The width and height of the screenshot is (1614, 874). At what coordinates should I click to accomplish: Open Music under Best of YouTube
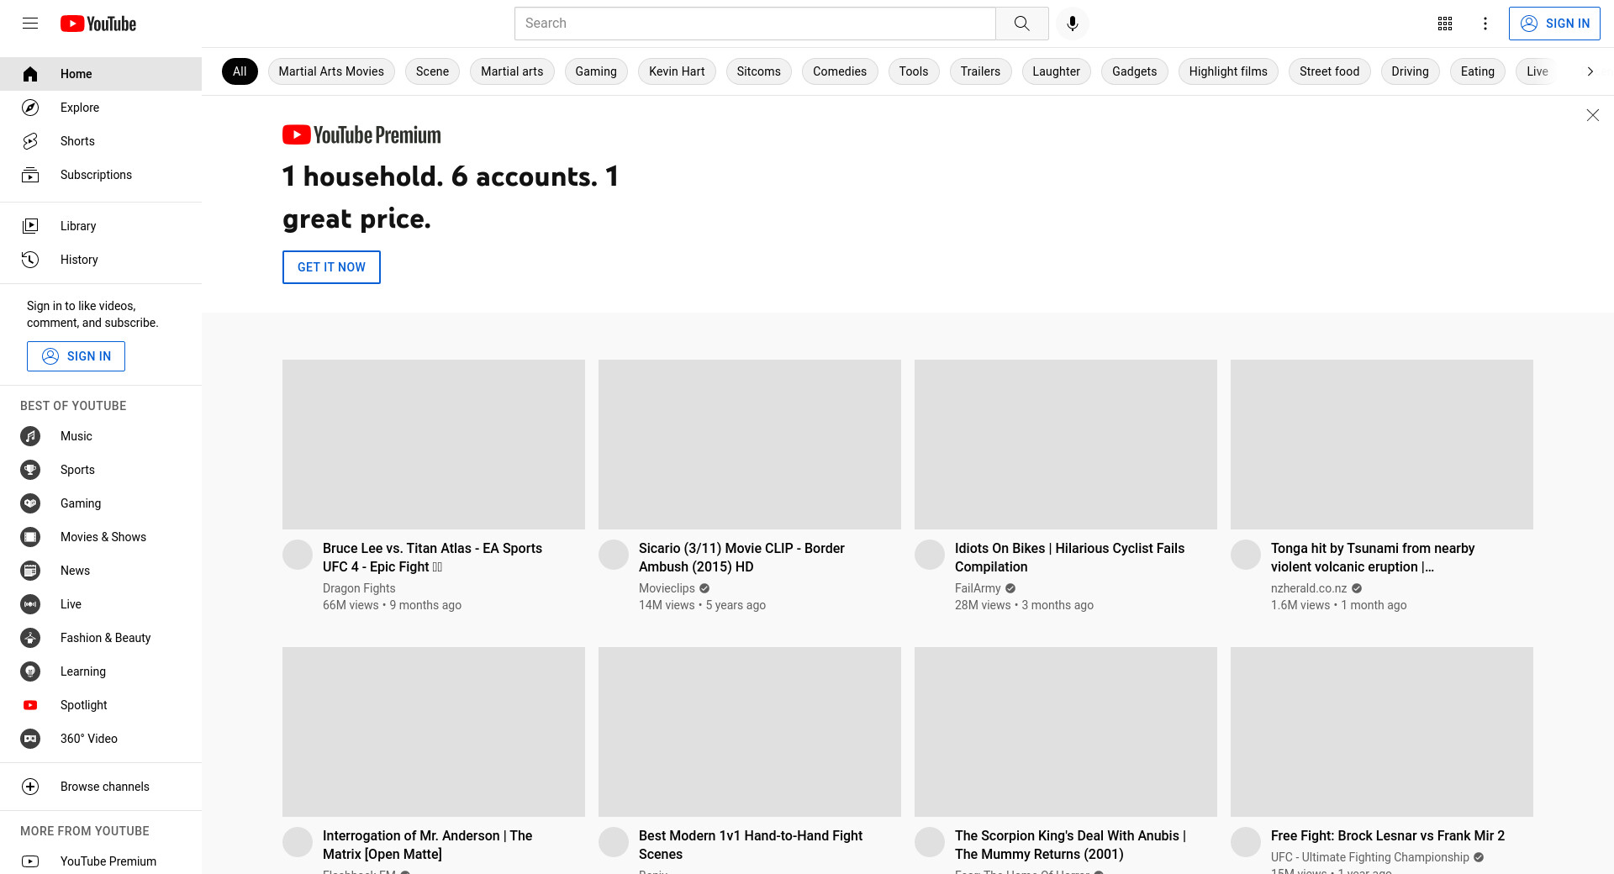pyautogui.click(x=101, y=436)
